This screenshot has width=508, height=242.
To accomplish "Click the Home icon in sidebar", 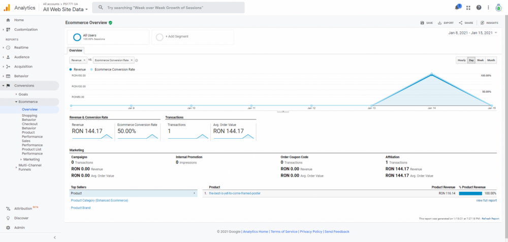I will (8, 20).
